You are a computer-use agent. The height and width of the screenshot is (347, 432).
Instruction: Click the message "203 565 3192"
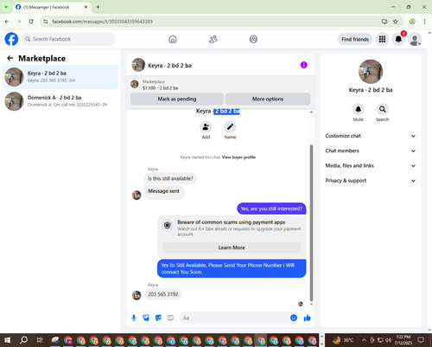pyautogui.click(x=163, y=294)
